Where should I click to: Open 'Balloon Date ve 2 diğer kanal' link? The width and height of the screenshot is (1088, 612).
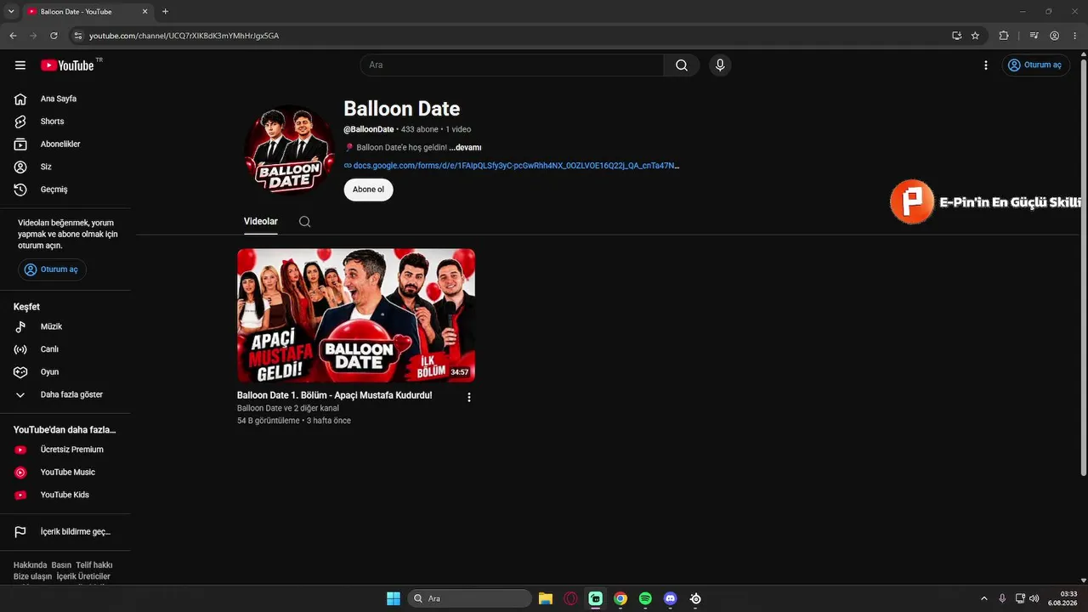(x=288, y=409)
